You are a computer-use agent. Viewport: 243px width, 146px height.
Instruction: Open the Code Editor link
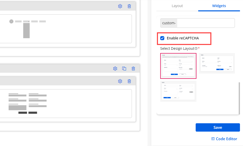[224, 139]
